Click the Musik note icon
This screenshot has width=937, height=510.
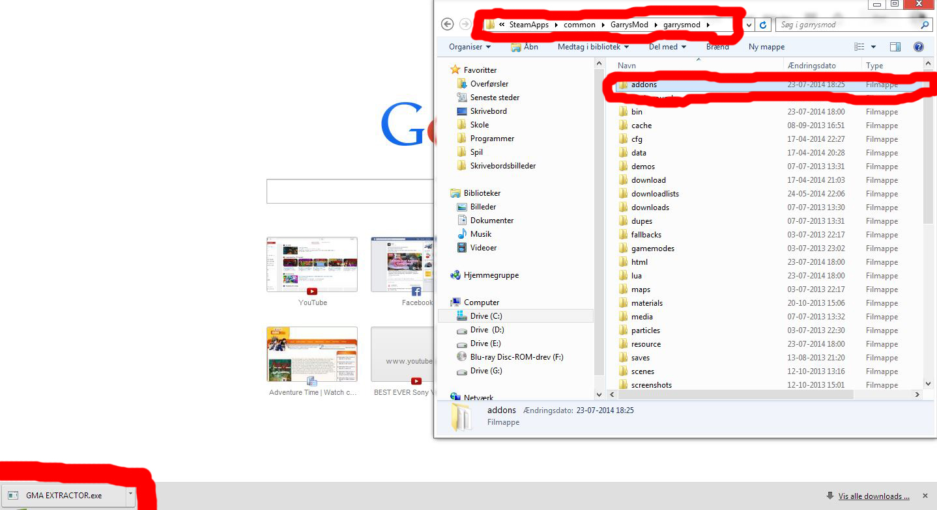coord(462,234)
